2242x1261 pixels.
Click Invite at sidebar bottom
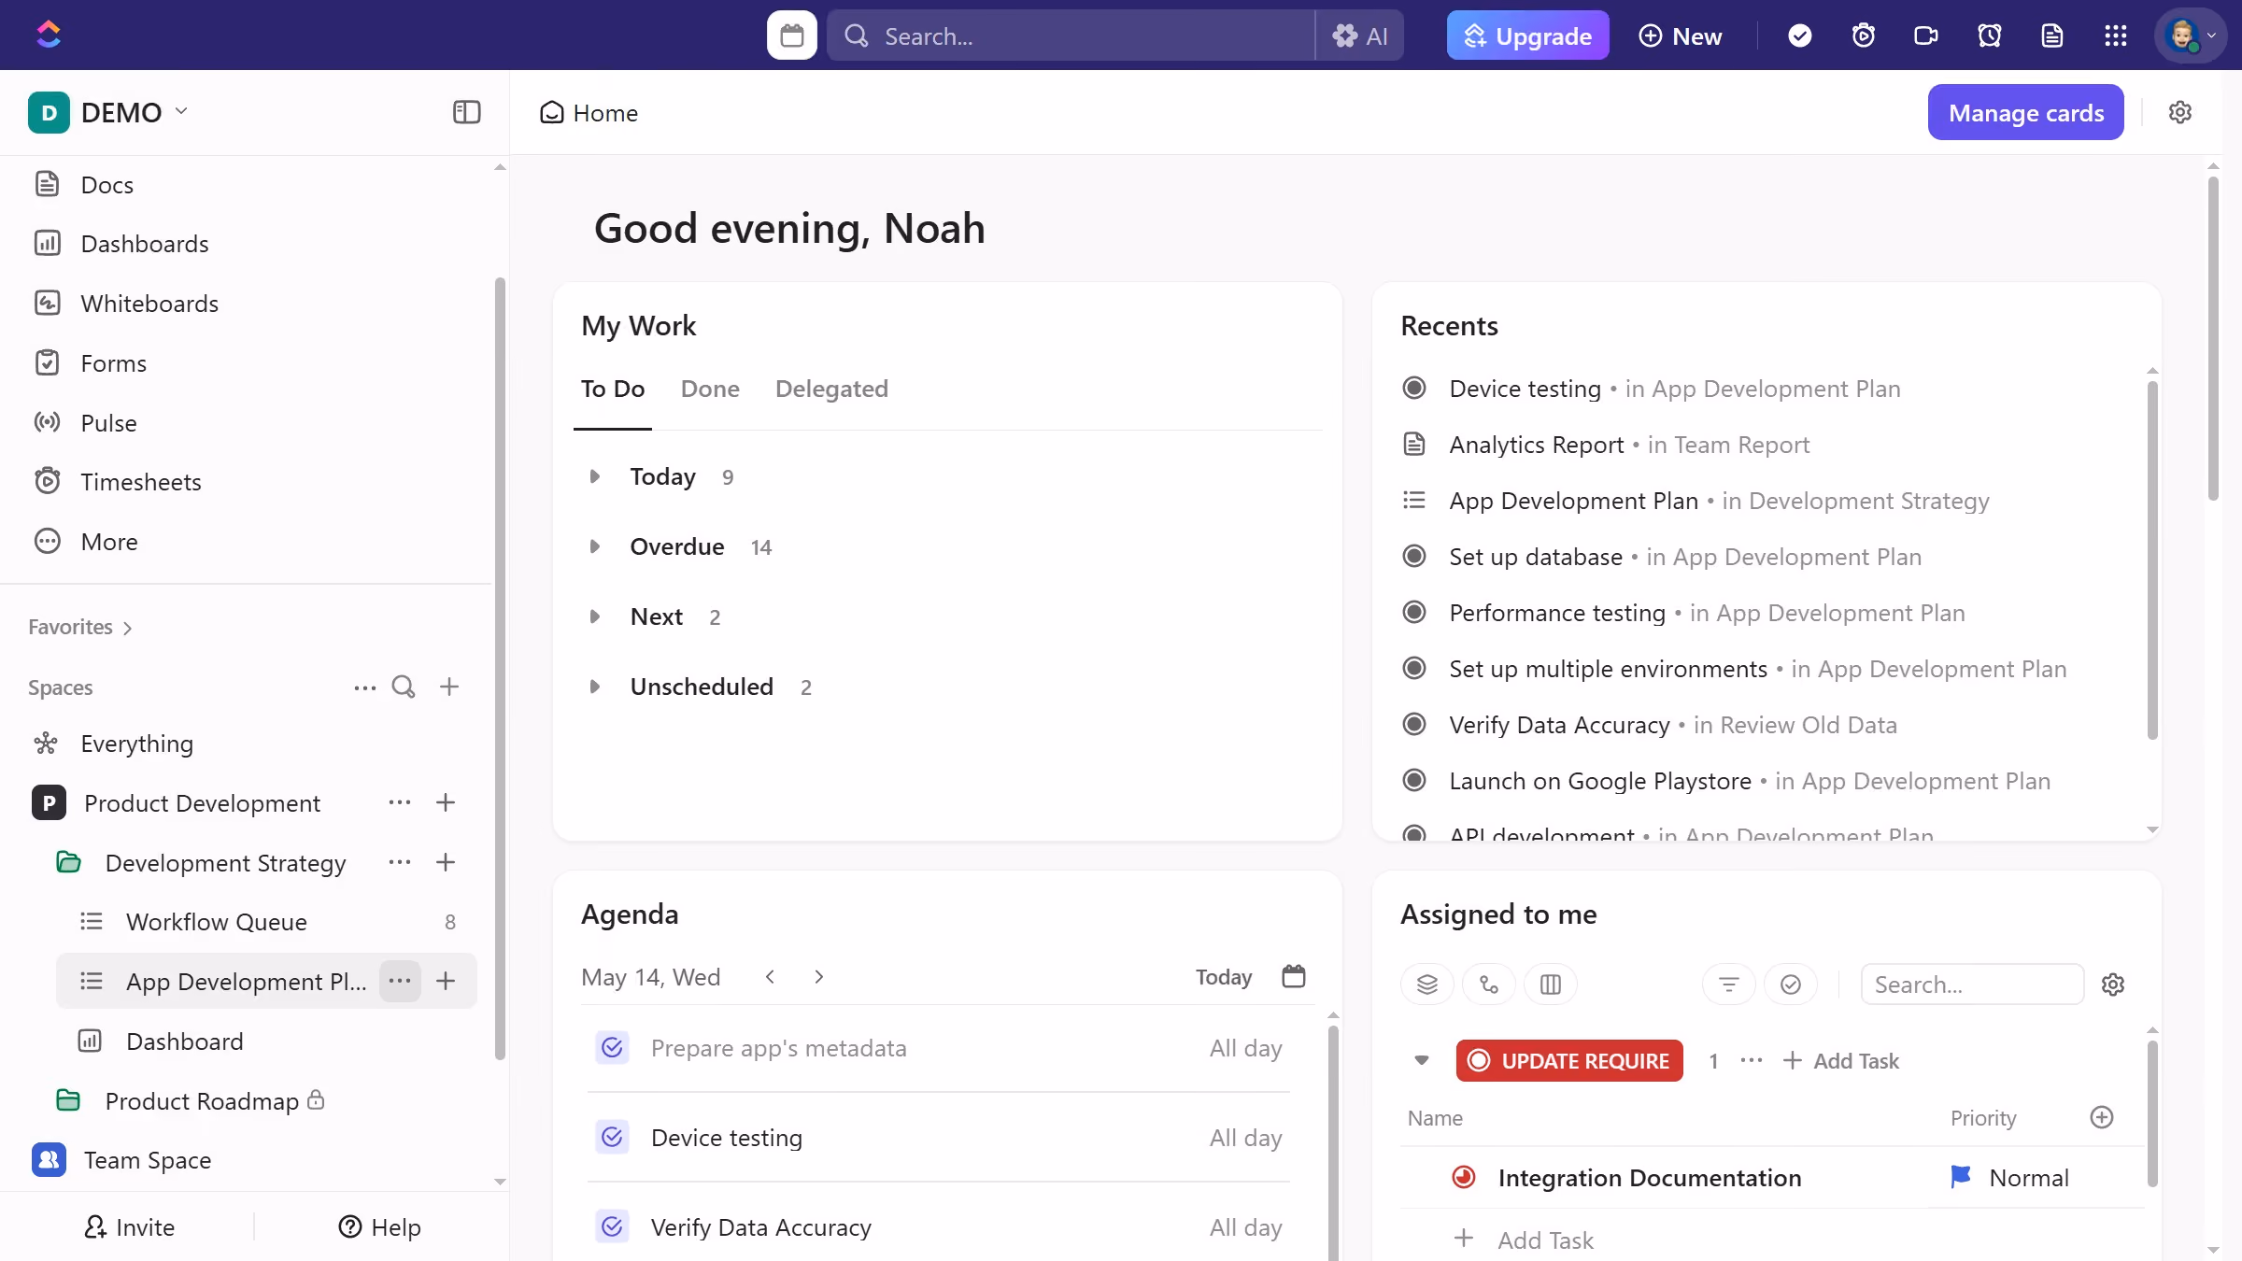tap(129, 1226)
